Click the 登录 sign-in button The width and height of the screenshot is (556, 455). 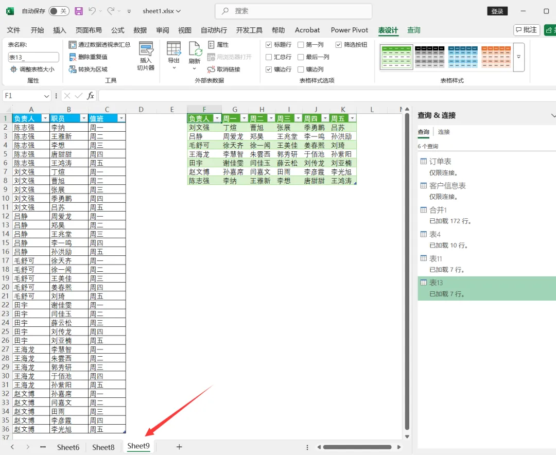pyautogui.click(x=497, y=11)
